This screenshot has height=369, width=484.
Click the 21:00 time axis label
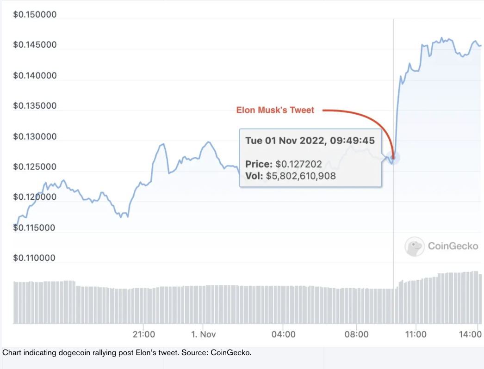[143, 334]
